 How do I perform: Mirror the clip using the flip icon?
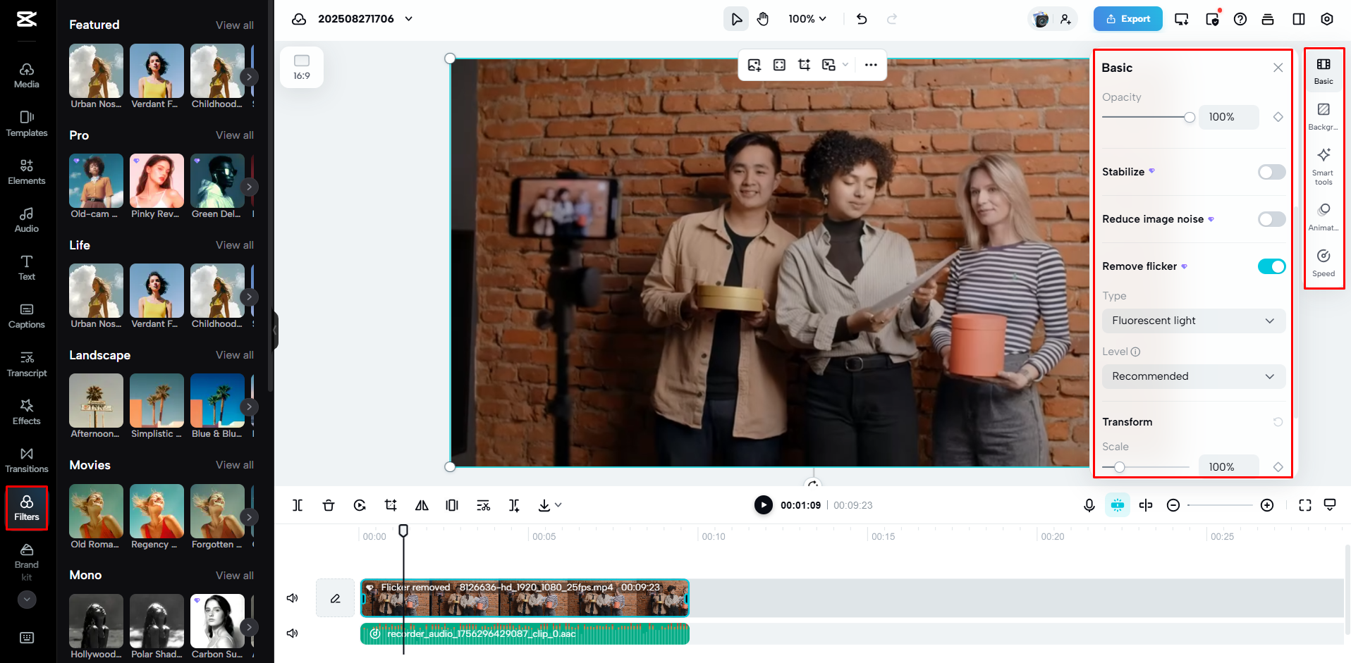[421, 505]
